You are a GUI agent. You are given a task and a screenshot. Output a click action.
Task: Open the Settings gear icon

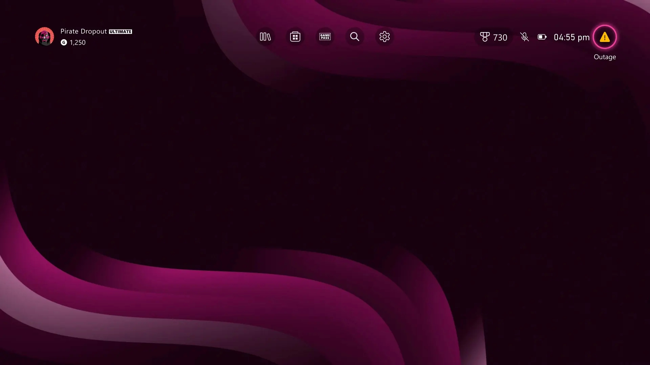[385, 36]
